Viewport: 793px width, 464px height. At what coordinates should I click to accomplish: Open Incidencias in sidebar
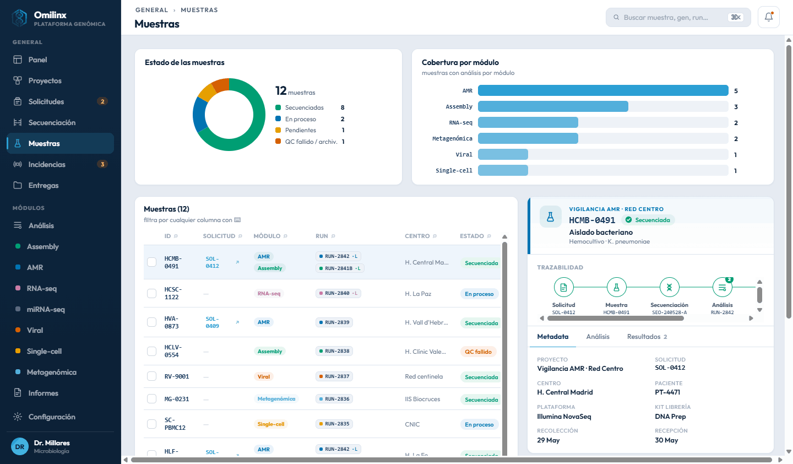coord(61,164)
